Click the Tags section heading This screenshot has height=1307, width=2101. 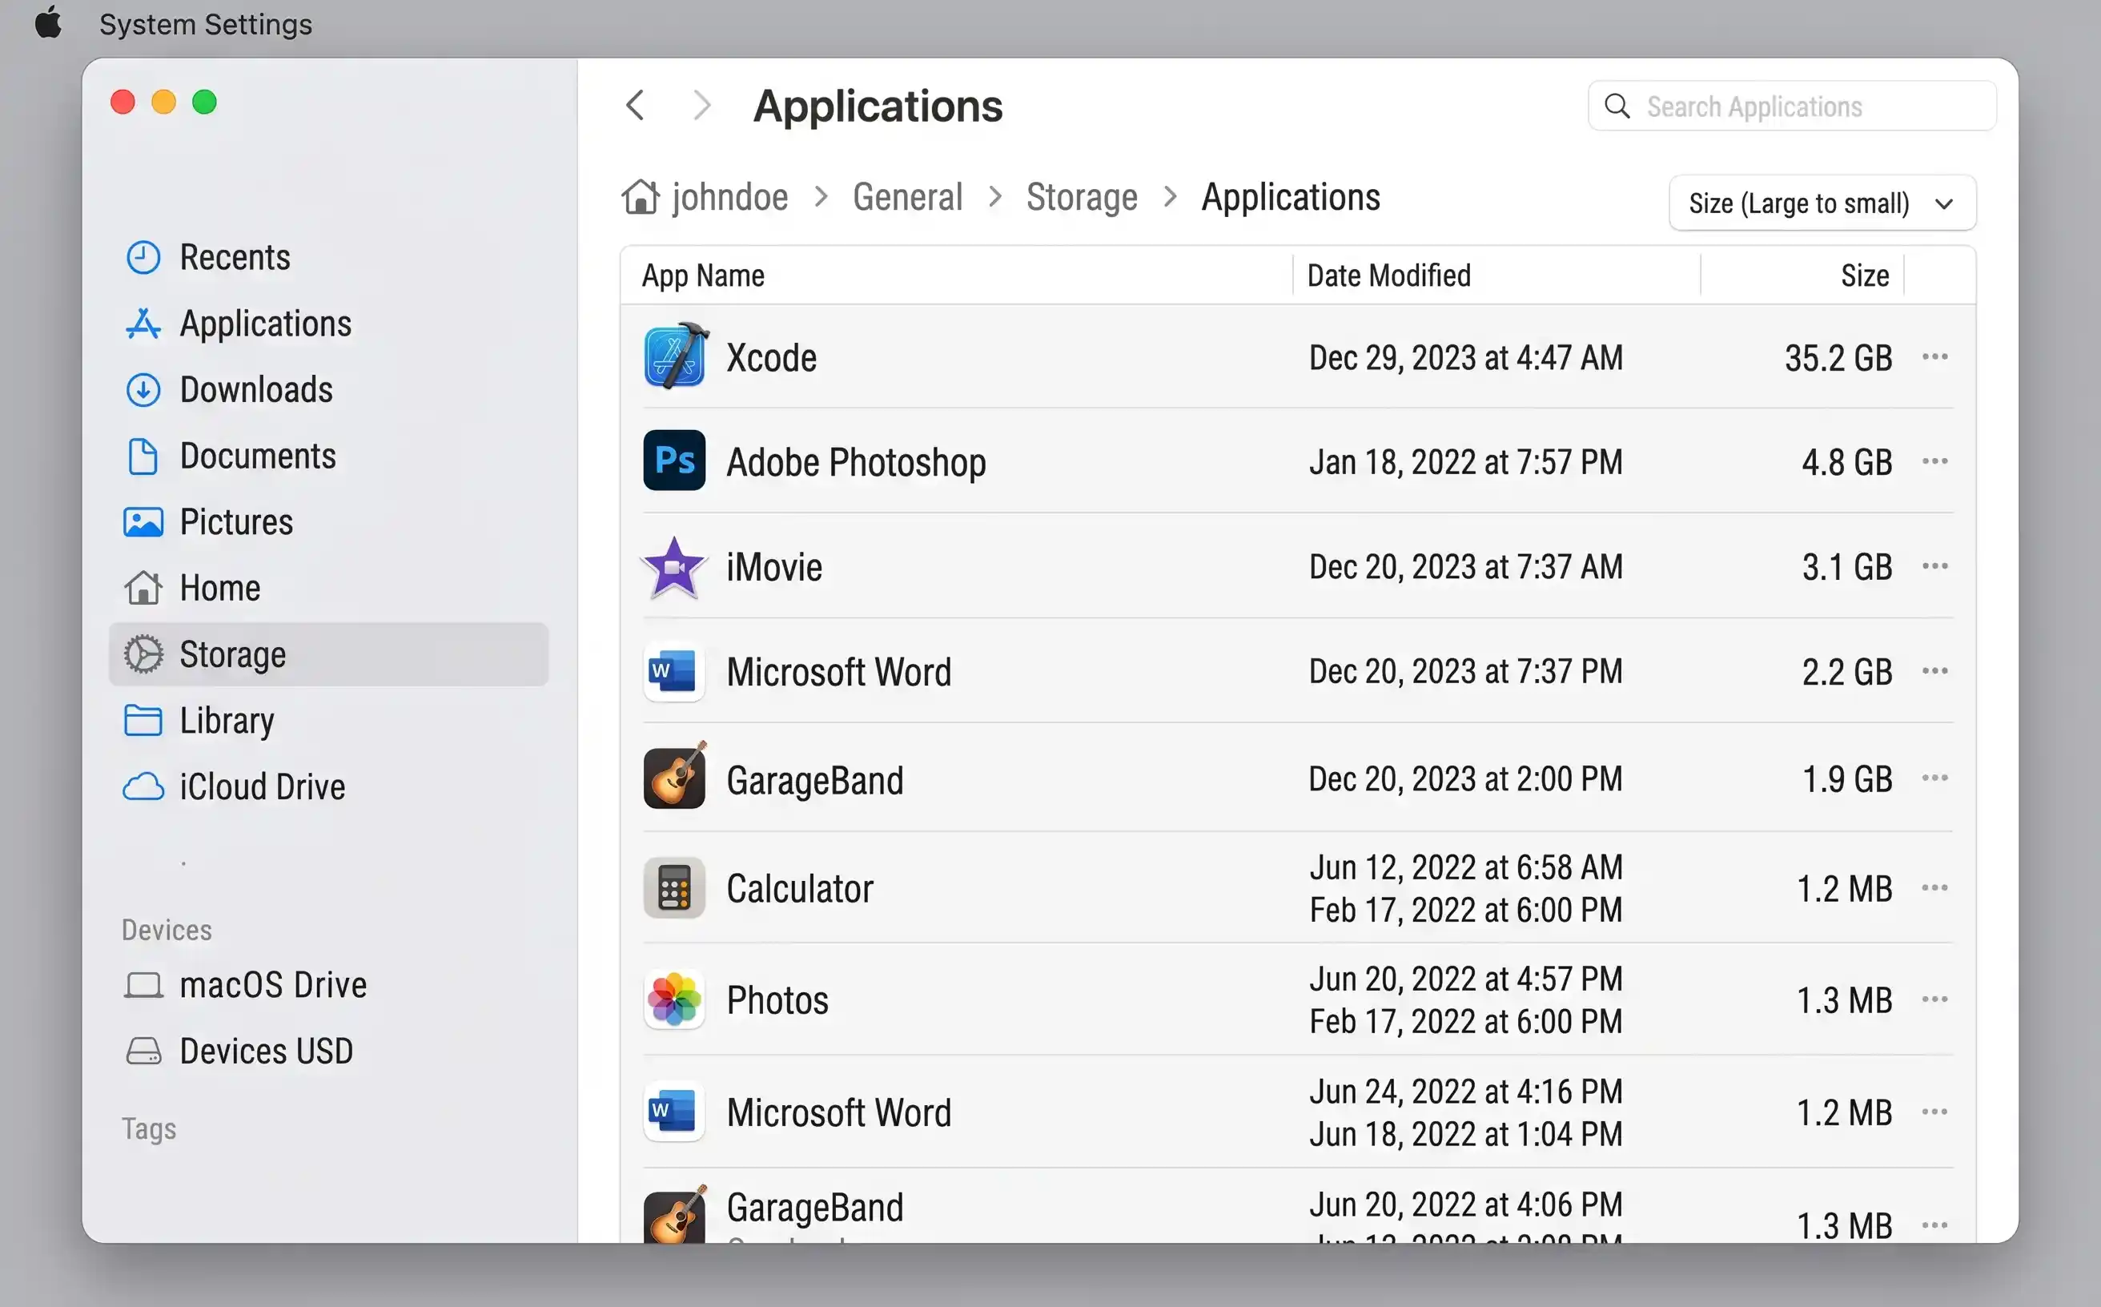(149, 1129)
